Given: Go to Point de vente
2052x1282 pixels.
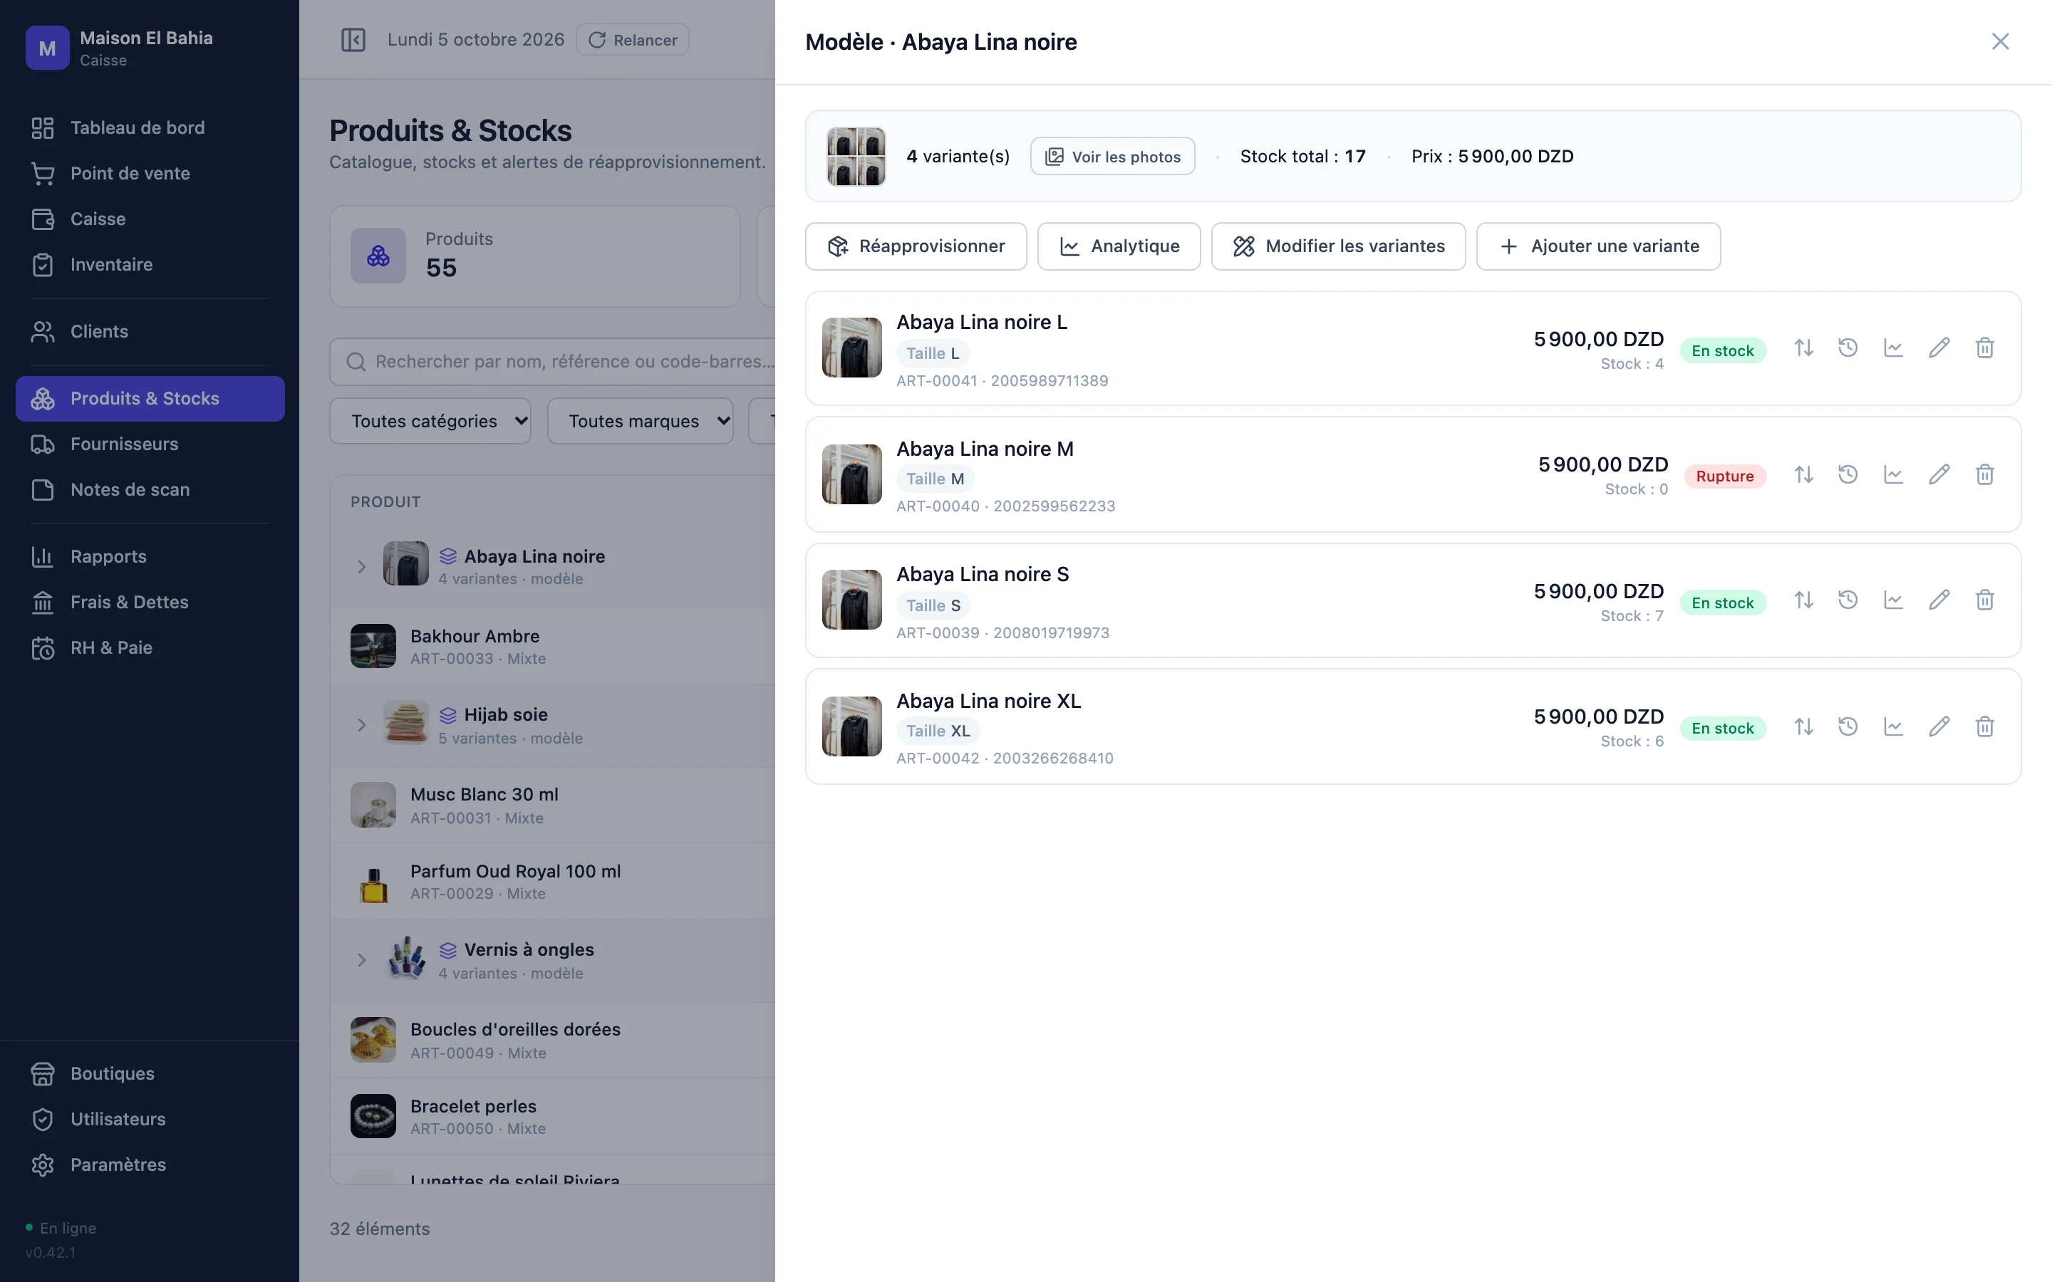Looking at the screenshot, I should pyautogui.click(x=150, y=174).
